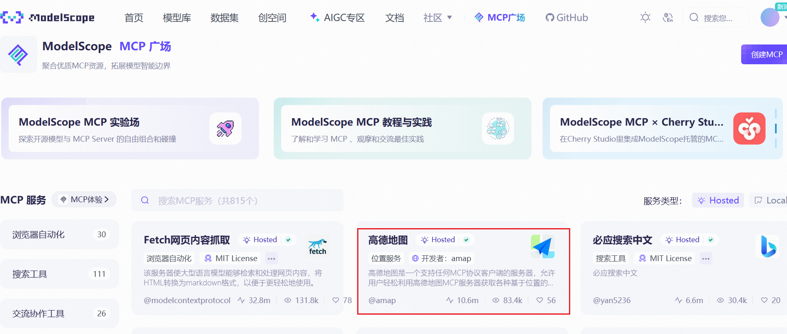Click the MCP广场 diamond logo icon
Screen dimensions: 787x334
click(x=18, y=54)
